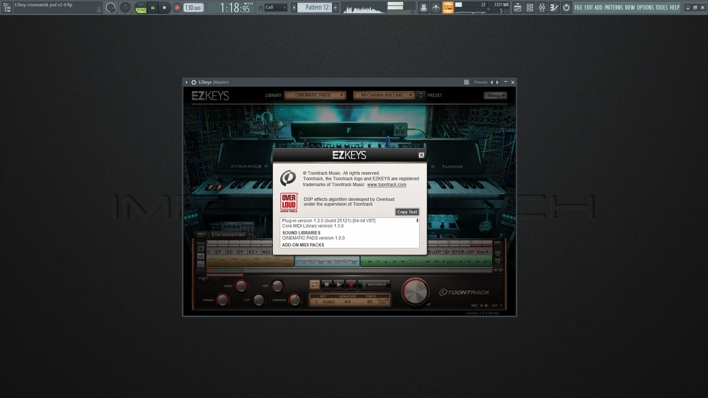This screenshot has height=398, width=708.
Task: Toggle the Follow Host tempo button
Action: (x=383, y=301)
